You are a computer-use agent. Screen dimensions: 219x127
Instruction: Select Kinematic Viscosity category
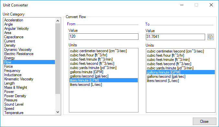pos(19,79)
